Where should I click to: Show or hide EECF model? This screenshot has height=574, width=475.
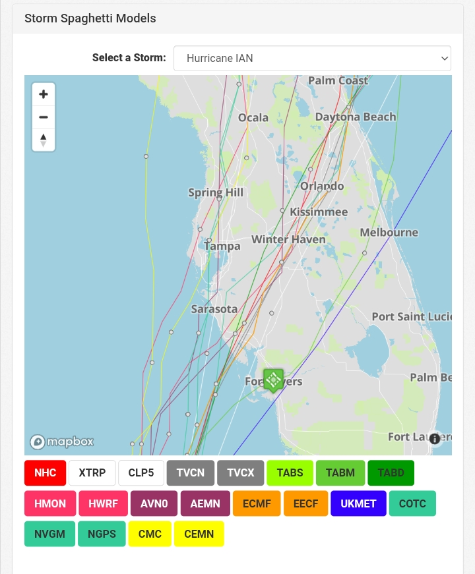pyautogui.click(x=305, y=503)
